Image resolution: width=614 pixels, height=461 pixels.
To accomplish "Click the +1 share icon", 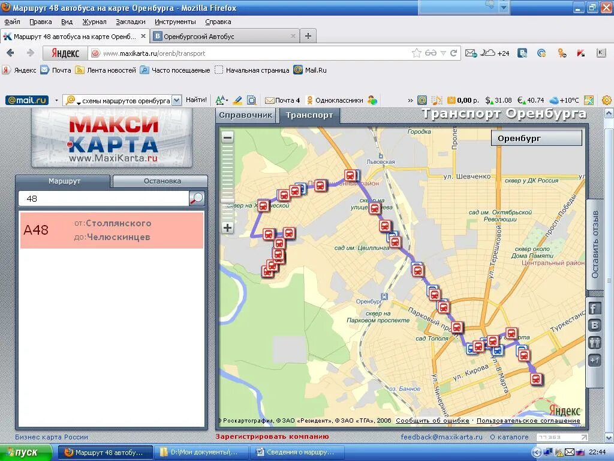I will coord(594,360).
